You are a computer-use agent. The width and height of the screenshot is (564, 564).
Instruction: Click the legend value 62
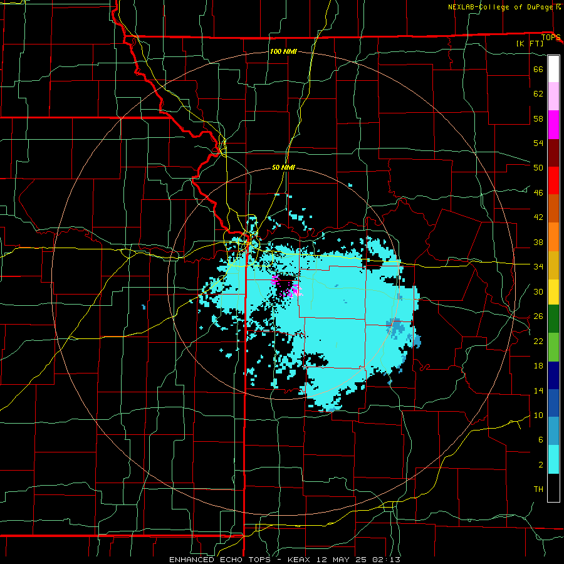538,94
